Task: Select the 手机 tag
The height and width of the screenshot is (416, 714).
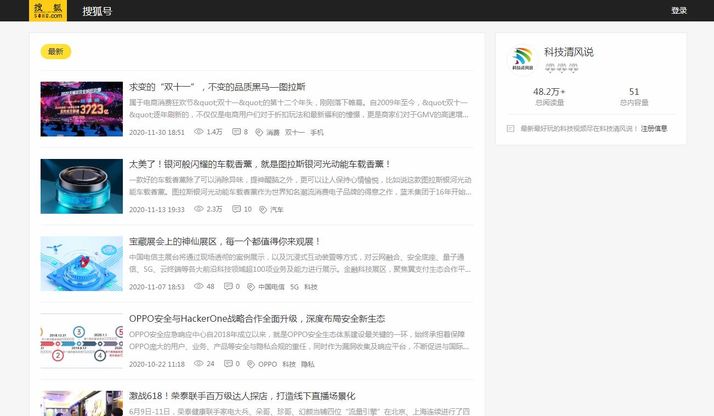Action: [317, 132]
